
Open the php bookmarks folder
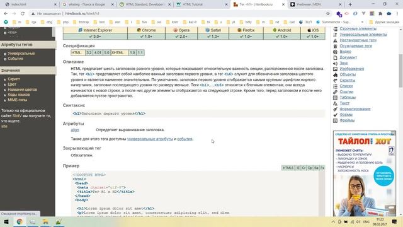click(63, 22)
